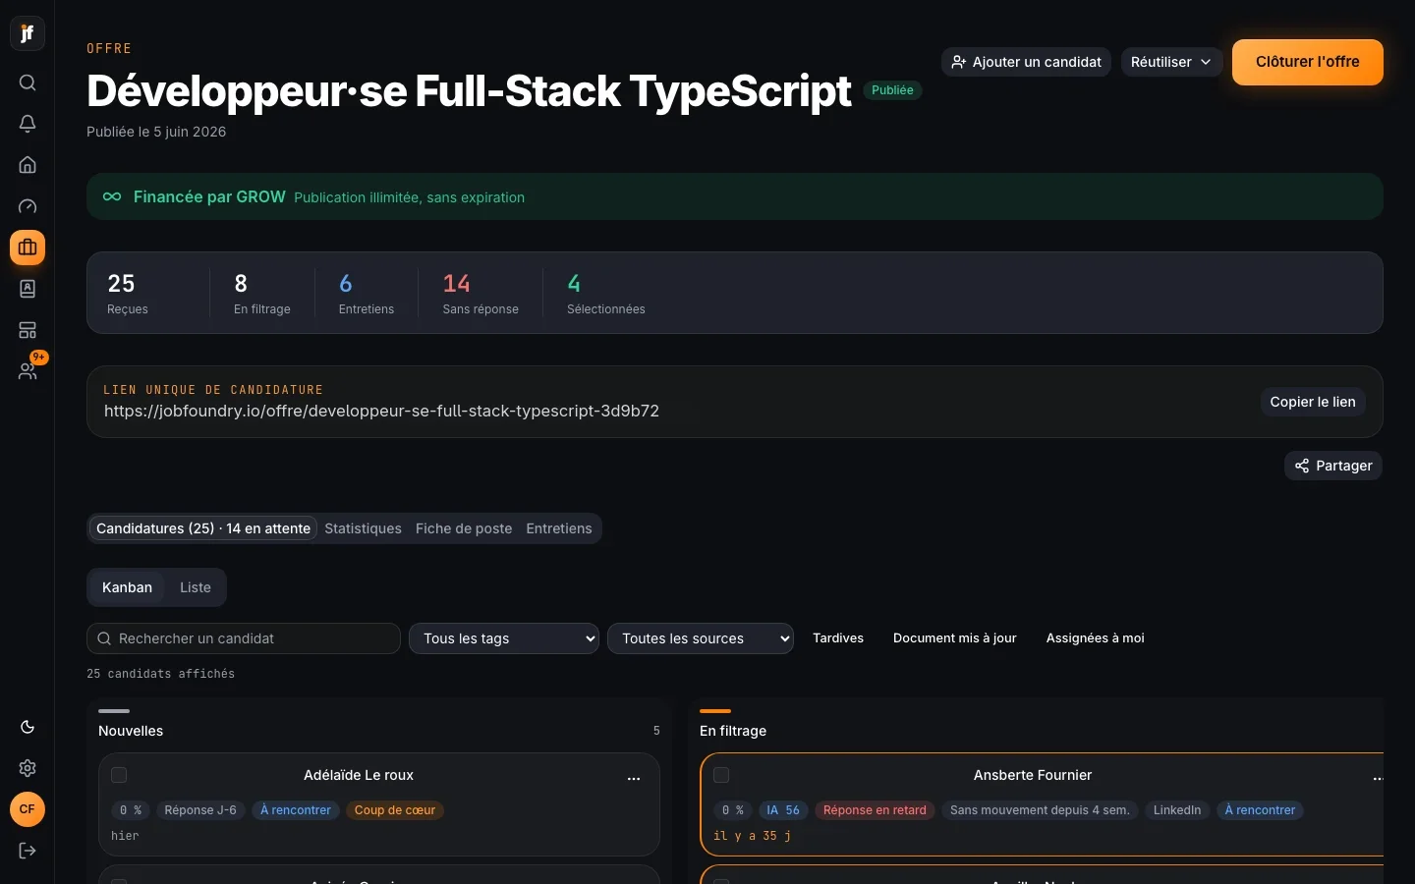Image resolution: width=1415 pixels, height=884 pixels.
Task: Open settings gear in sidebar
Action: [28, 768]
